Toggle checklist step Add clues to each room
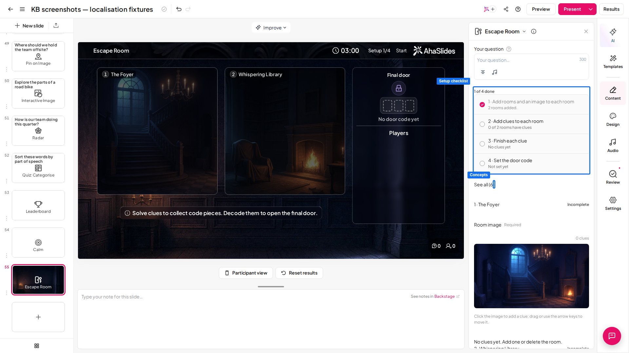The image size is (629, 353). pyautogui.click(x=482, y=124)
